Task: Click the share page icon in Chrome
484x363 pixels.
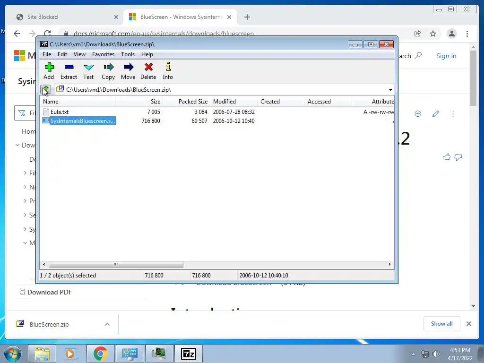Action: pos(418,34)
